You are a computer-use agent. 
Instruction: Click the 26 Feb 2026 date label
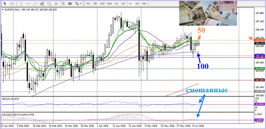(x=55, y=126)
